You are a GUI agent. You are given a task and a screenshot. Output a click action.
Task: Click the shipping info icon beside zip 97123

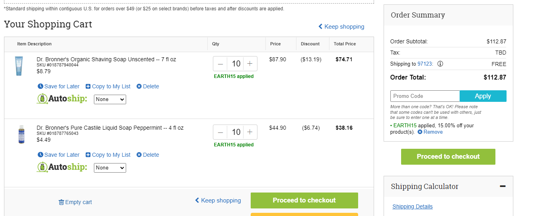(440, 64)
